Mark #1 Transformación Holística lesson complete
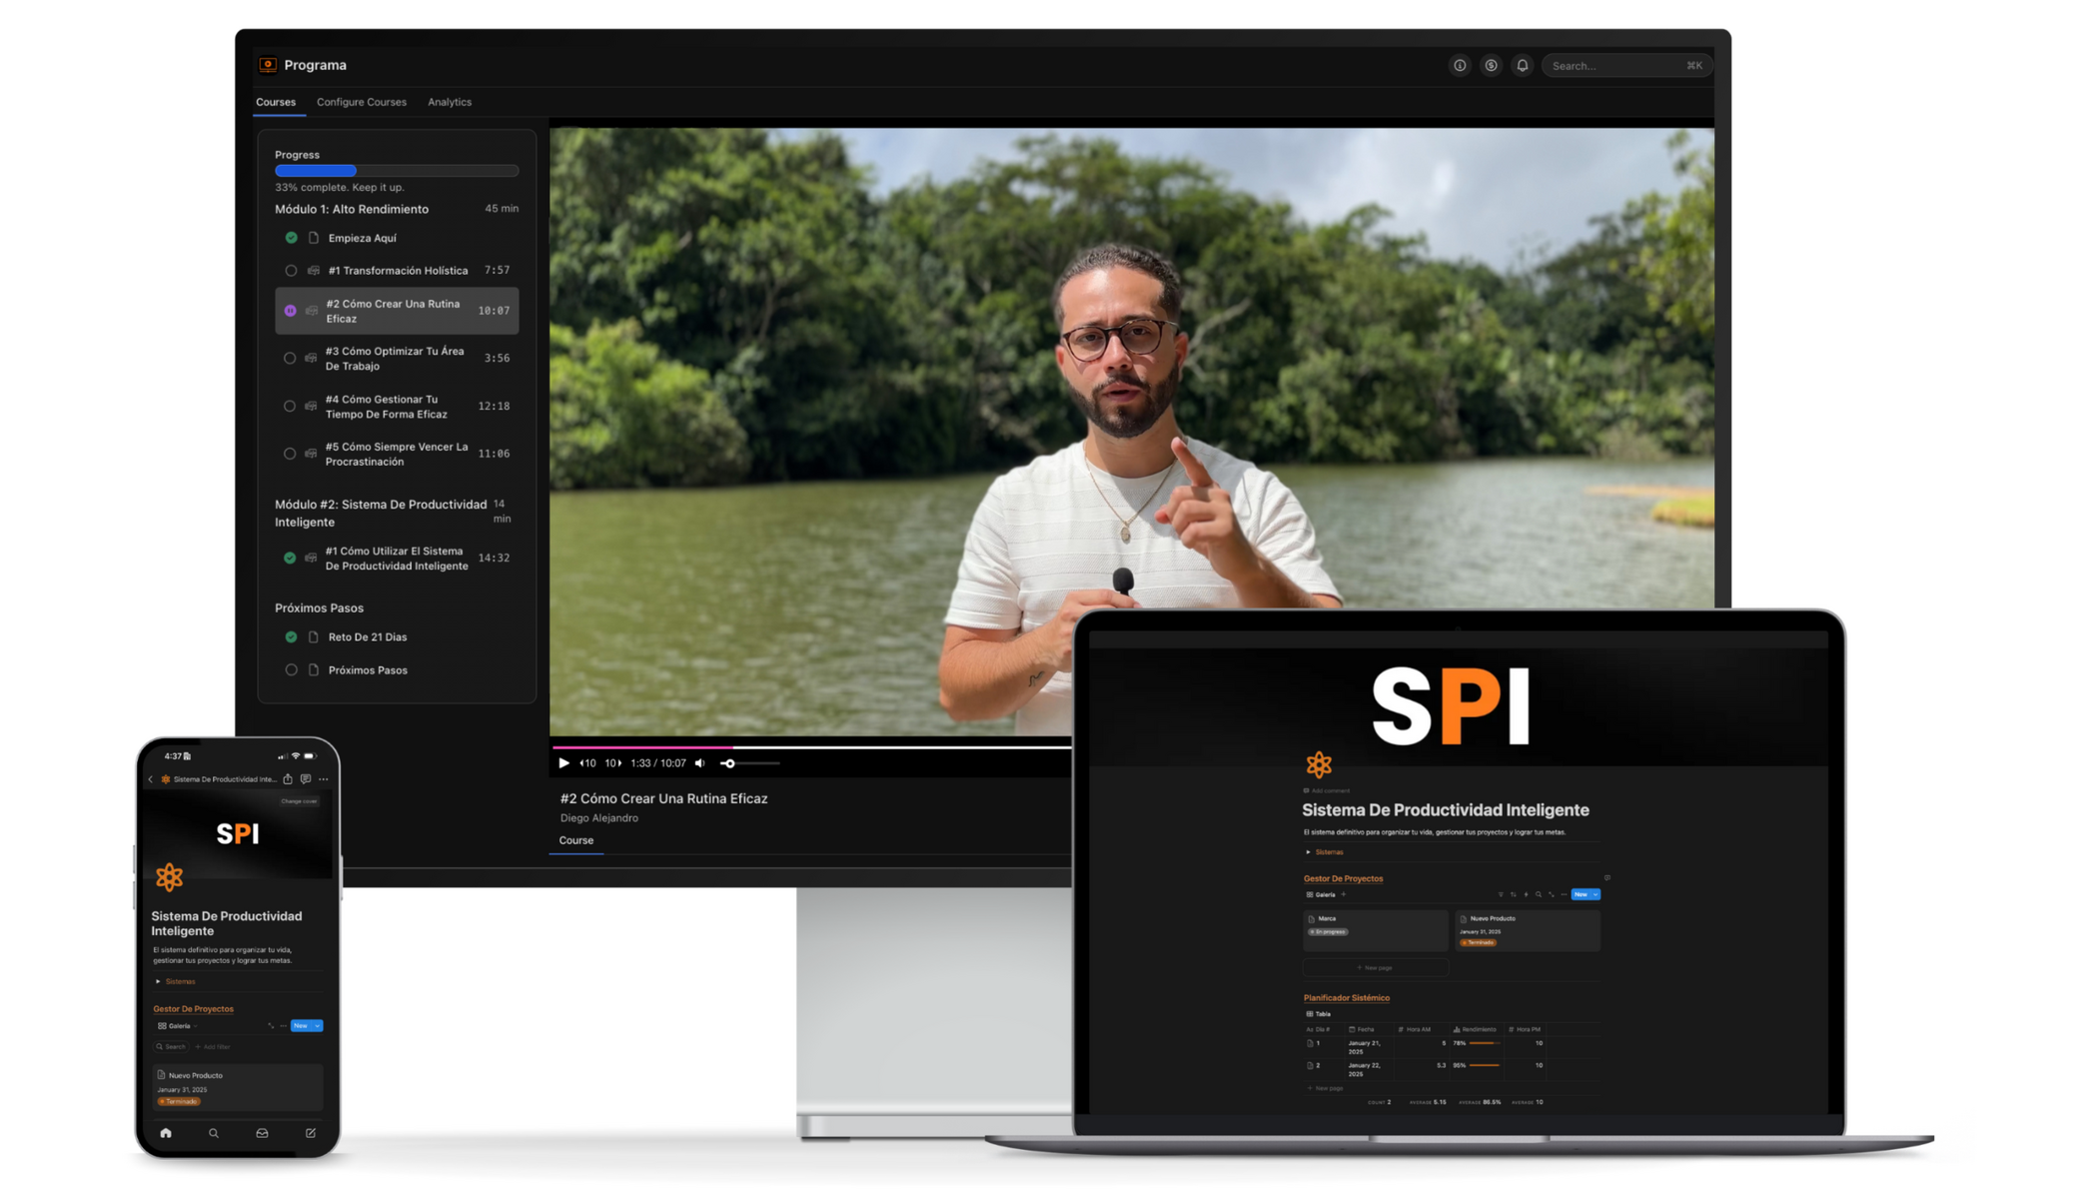Image resolution: width=2098 pixels, height=1204 pixels. point(291,271)
